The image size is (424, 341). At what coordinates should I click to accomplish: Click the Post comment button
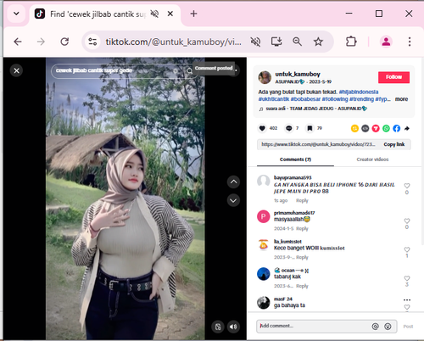click(x=408, y=327)
